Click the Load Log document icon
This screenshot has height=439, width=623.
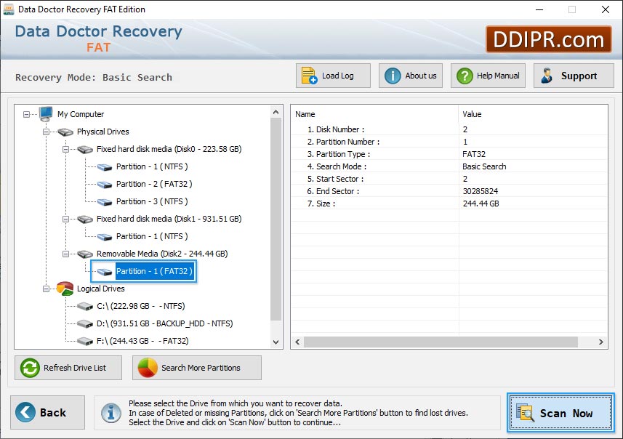(x=309, y=76)
